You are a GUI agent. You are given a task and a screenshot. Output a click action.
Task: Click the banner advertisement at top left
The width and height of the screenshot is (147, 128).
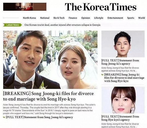(x=25, y=7)
